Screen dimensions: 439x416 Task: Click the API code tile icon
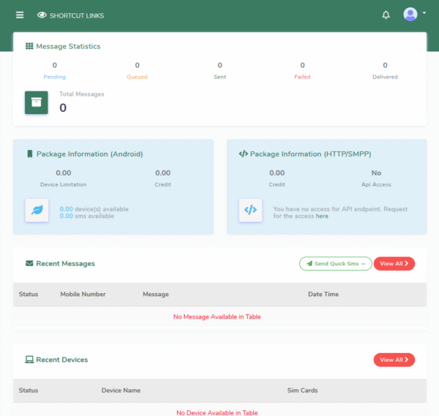tap(250, 210)
